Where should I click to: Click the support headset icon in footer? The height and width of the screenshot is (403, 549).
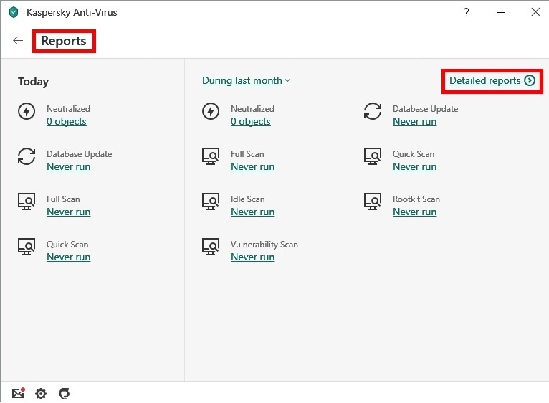pos(64,393)
